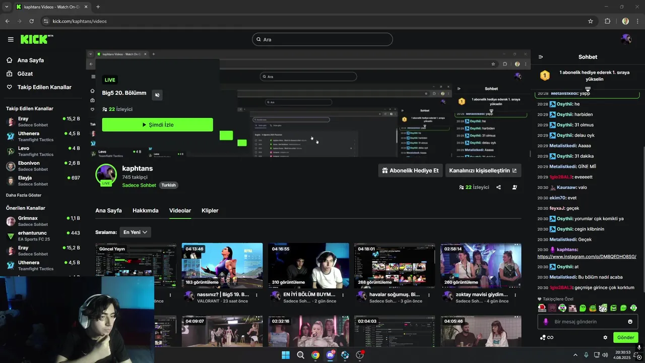Open user avatar menu in the top-right corner
Screen dimensions: 645x363
pos(626,39)
